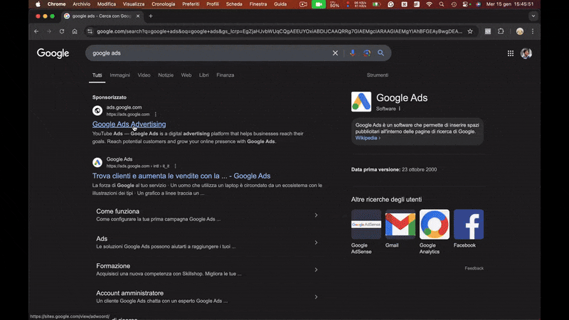Image resolution: width=569 pixels, height=320 pixels.
Task: Click the browser forward arrow
Action: [49, 31]
